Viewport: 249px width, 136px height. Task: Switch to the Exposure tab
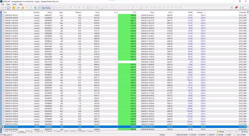[x=14, y=131]
